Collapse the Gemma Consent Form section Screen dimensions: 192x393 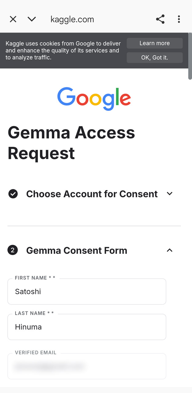tap(170, 250)
